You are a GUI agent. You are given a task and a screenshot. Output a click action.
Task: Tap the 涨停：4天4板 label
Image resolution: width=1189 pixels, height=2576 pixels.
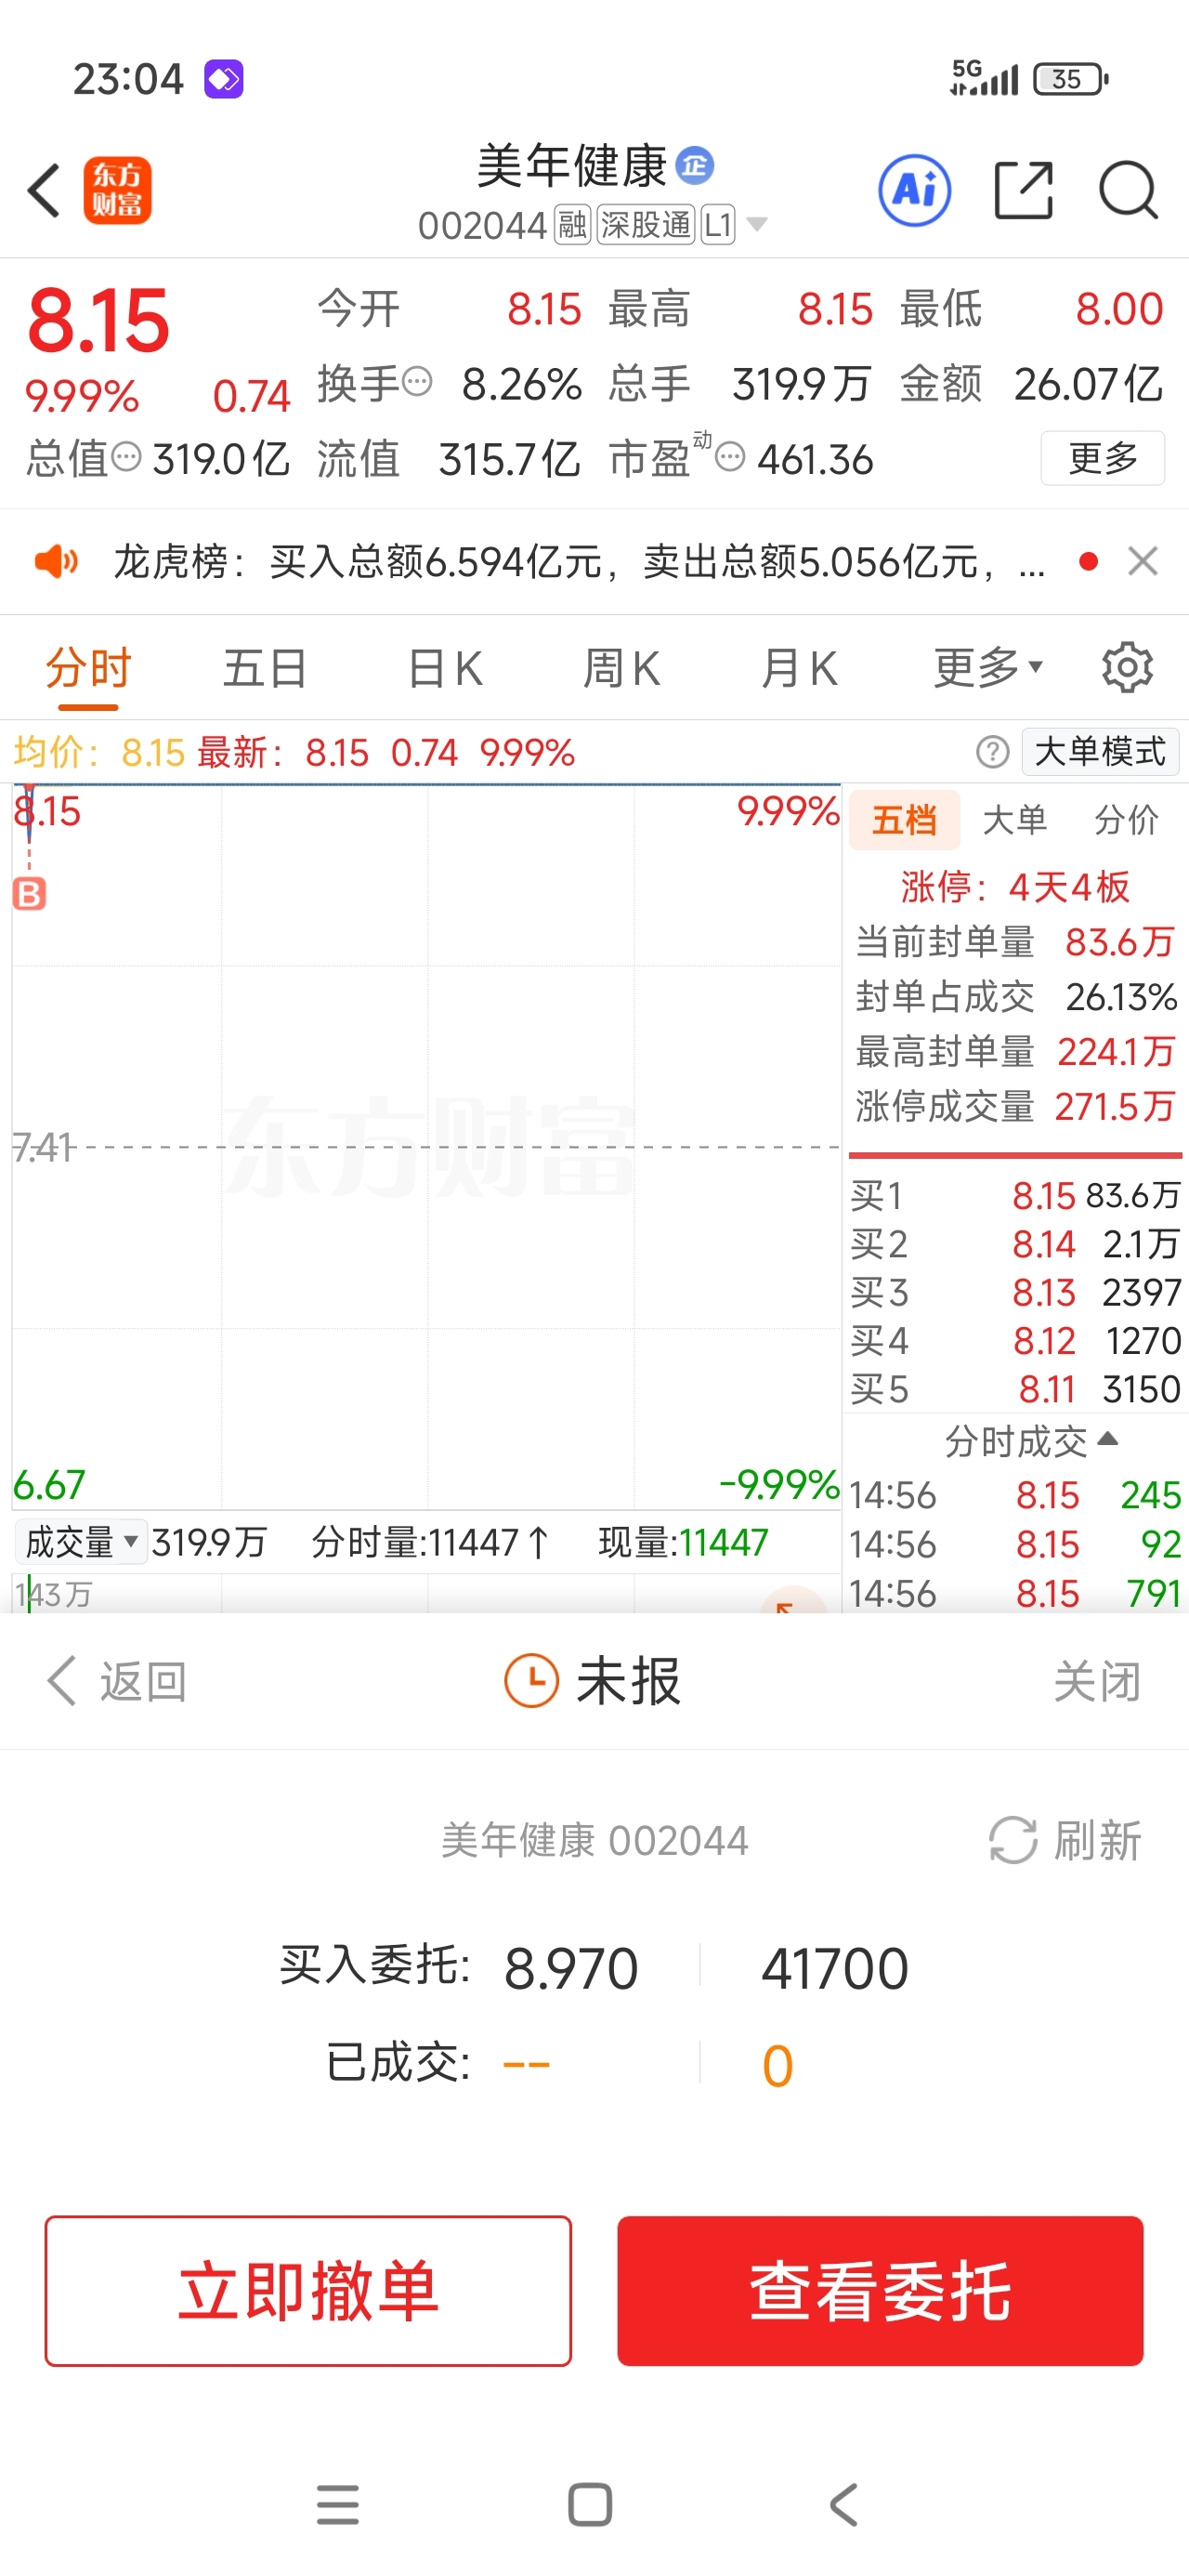tap(1015, 886)
